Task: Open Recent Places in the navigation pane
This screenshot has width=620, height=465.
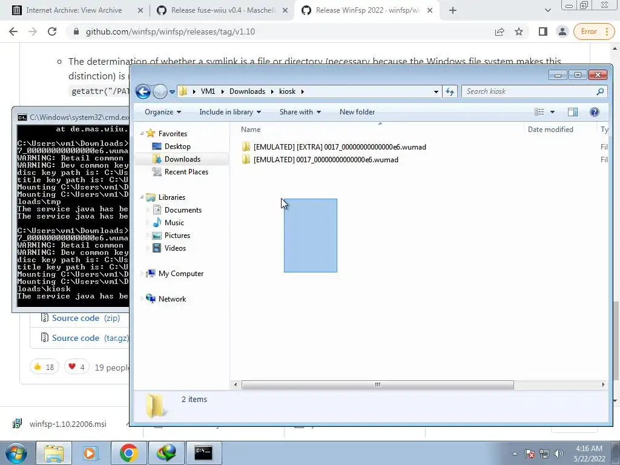Action: pyautogui.click(x=186, y=171)
